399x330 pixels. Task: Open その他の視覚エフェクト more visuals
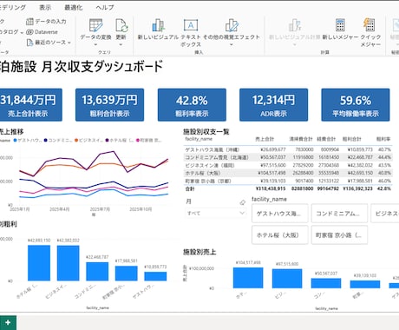[232, 29]
